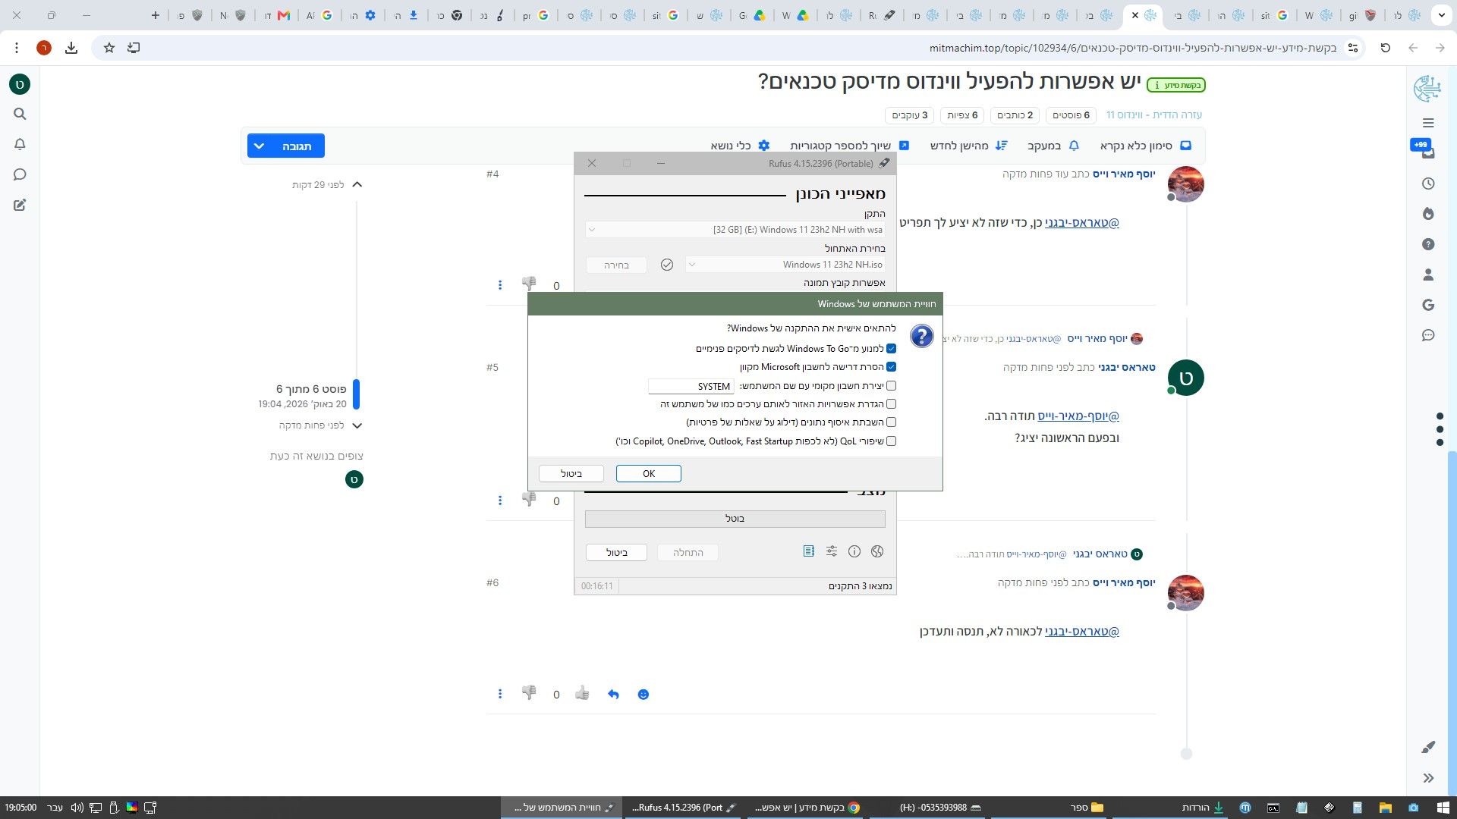Open mention link in post #6
The height and width of the screenshot is (819, 1457).
pos(1081,631)
